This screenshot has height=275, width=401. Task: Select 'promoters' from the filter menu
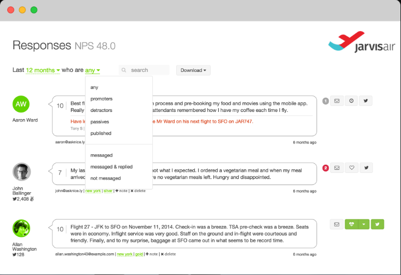(101, 99)
